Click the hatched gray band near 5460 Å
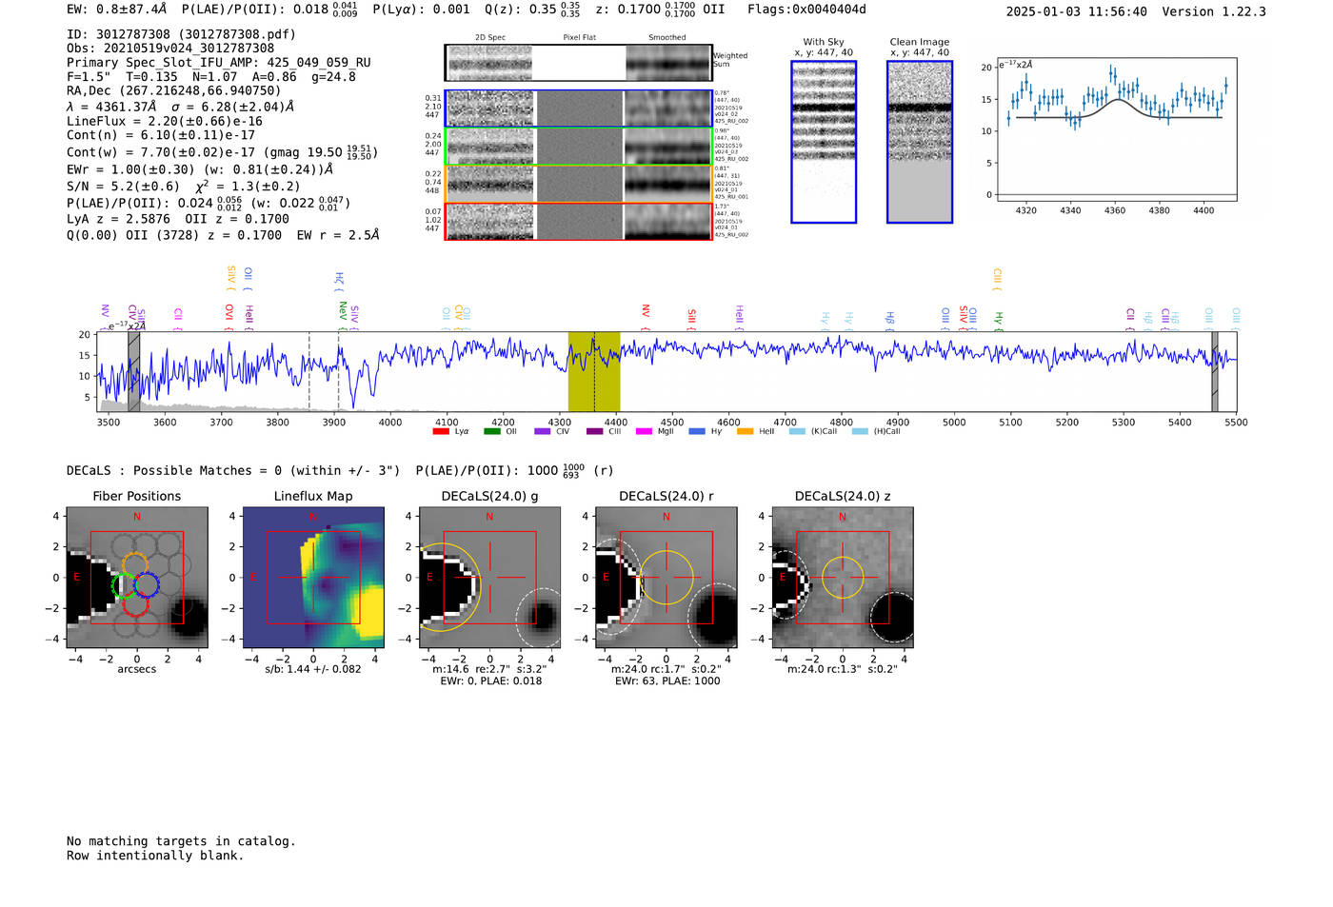The width and height of the screenshot is (1333, 907). coord(1215,371)
